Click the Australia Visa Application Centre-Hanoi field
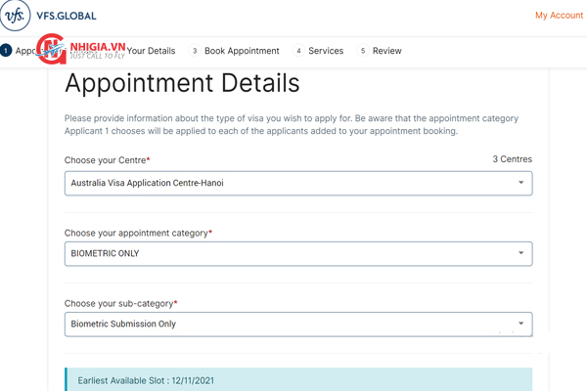Image resolution: width=587 pixels, height=391 pixels. (147, 183)
